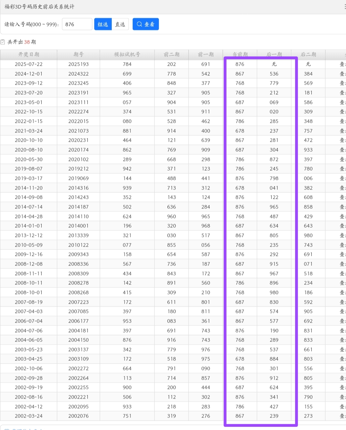Viewport: 346px width, 430px height.
Task: Click the draw date 2025-07-22
Action: coord(29,64)
